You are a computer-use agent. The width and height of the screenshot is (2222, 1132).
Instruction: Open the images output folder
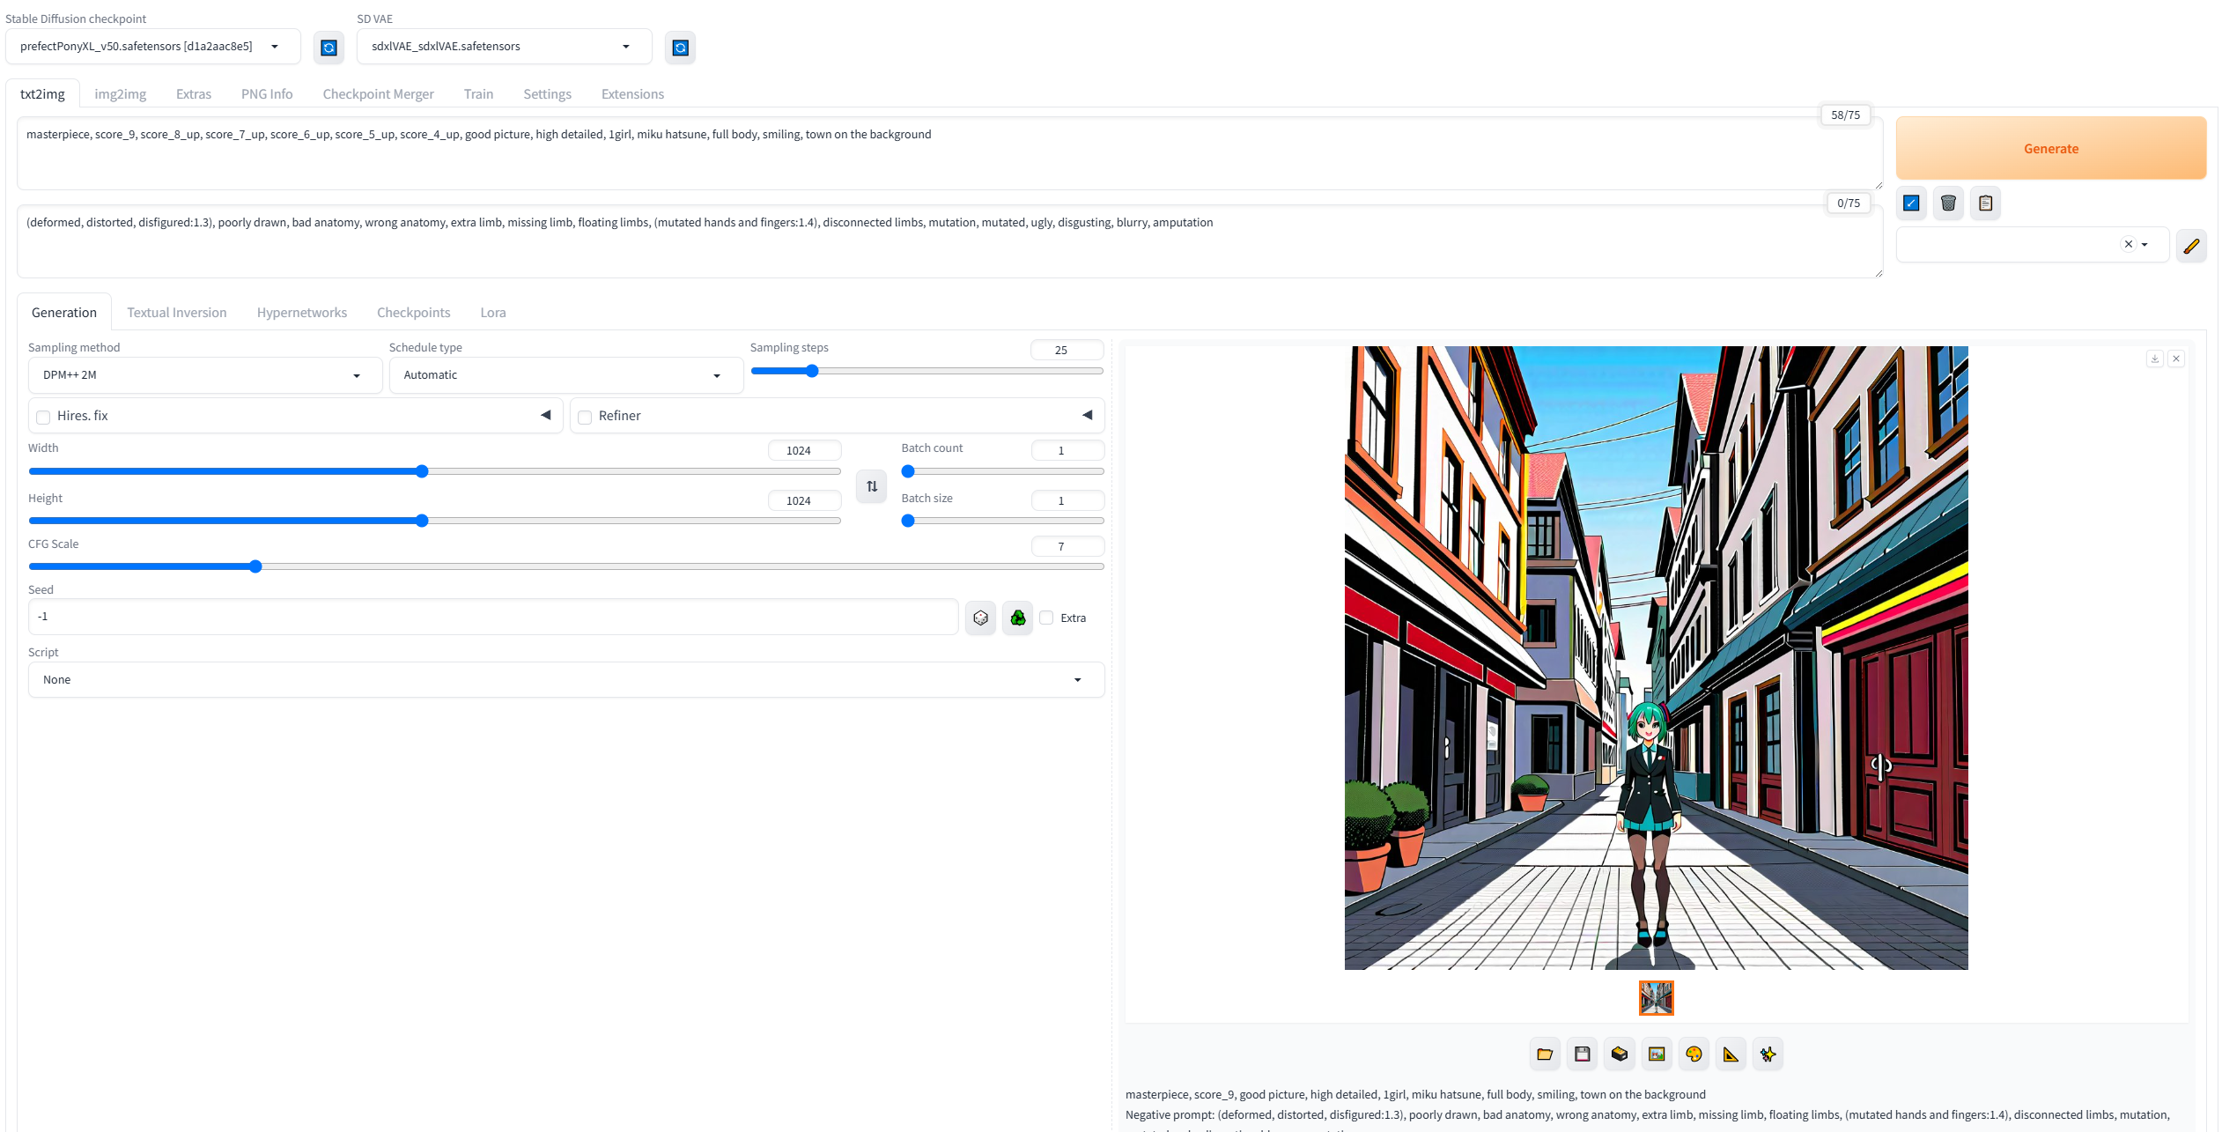pyautogui.click(x=1545, y=1054)
